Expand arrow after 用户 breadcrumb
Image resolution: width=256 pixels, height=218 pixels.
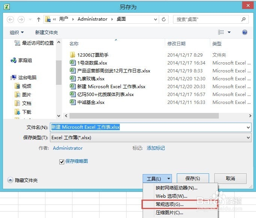click(73, 20)
